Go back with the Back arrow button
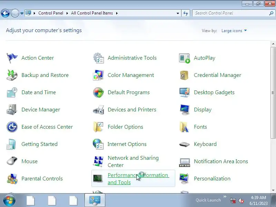This screenshot has width=276, height=207. 5,13
